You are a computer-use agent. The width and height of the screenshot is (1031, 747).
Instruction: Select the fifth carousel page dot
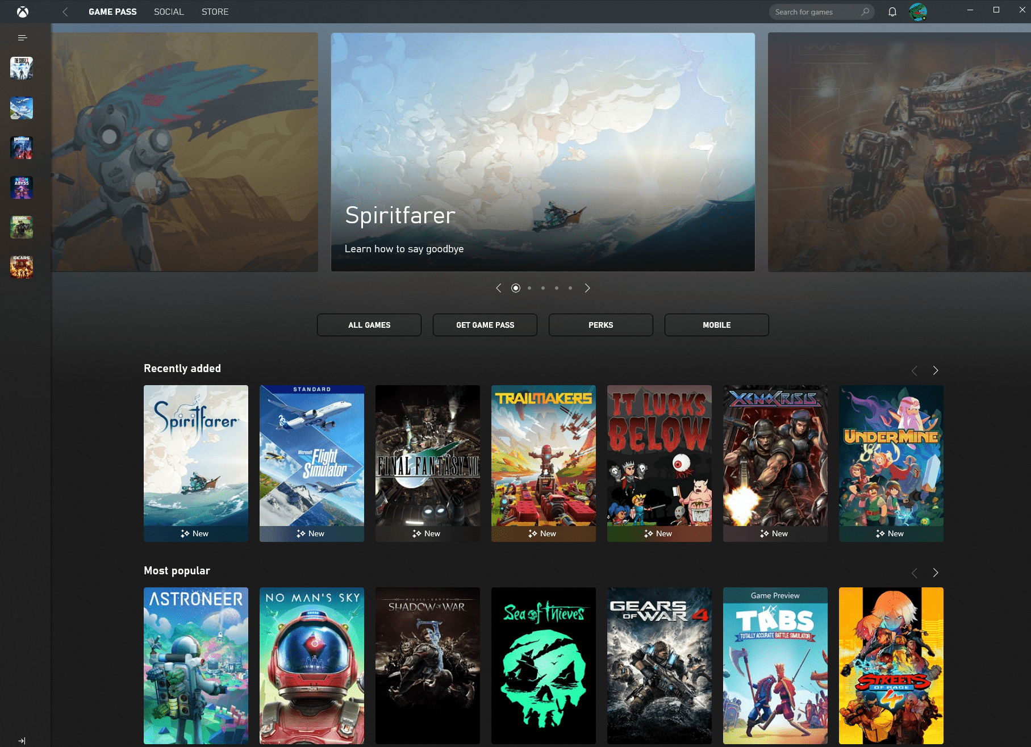(x=570, y=288)
